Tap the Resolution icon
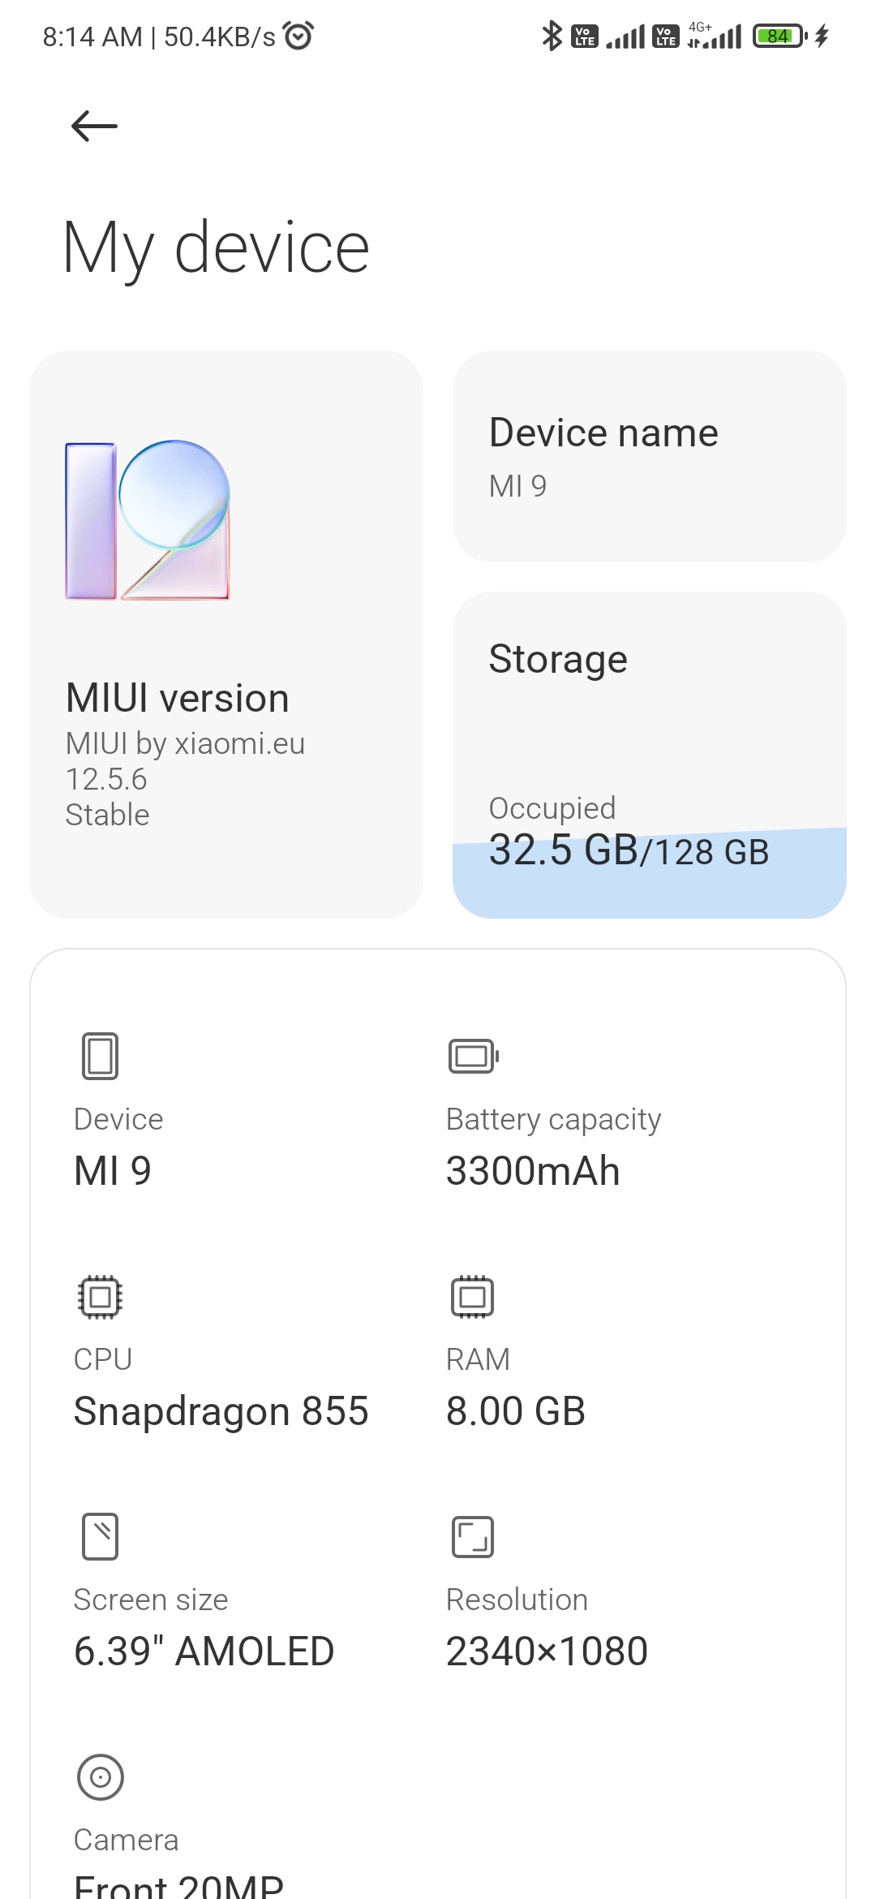 (x=472, y=1536)
